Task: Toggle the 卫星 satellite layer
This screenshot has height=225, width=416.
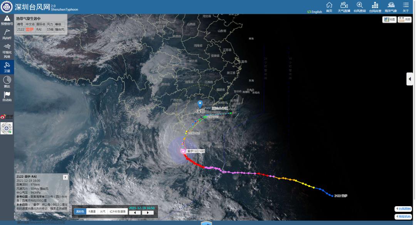Action: pyautogui.click(x=7, y=67)
